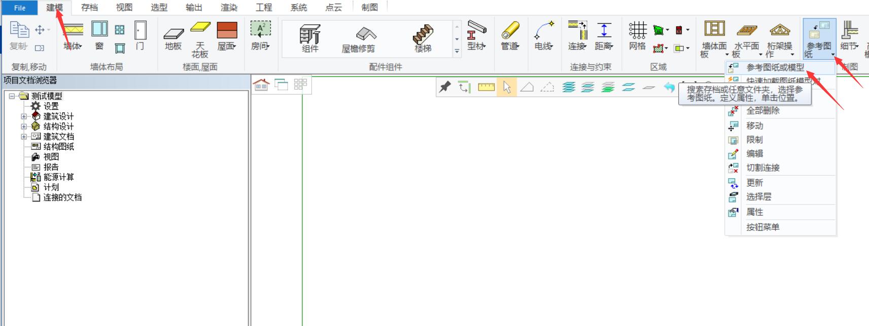The height and width of the screenshot is (326, 869).
Task: Choose 编辑 in the reference menu
Action: (780, 153)
